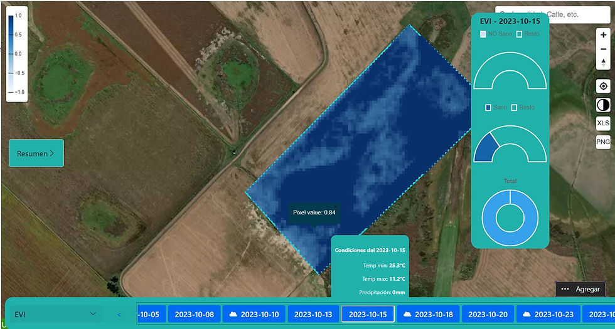Toggle layer contrast half-circle icon
This screenshot has width=615, height=329.
pos(603,105)
